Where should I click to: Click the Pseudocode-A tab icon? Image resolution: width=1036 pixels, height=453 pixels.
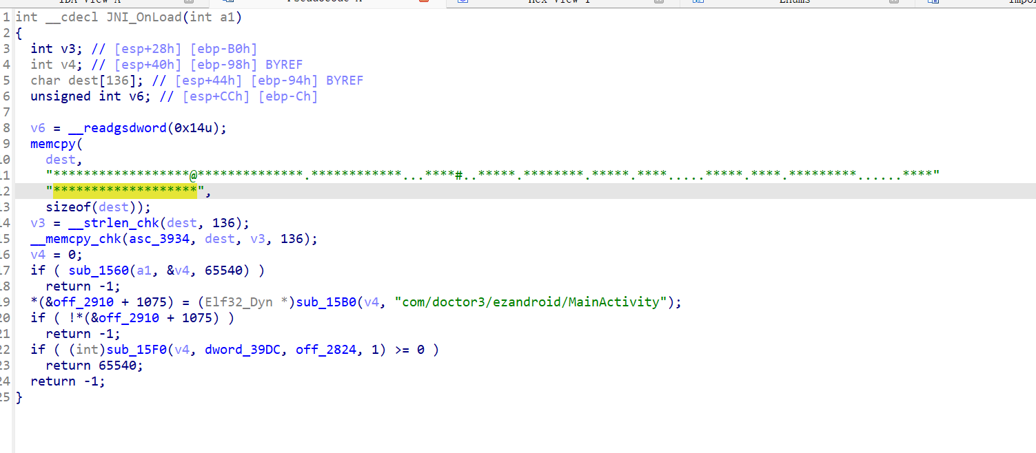[x=227, y=2]
